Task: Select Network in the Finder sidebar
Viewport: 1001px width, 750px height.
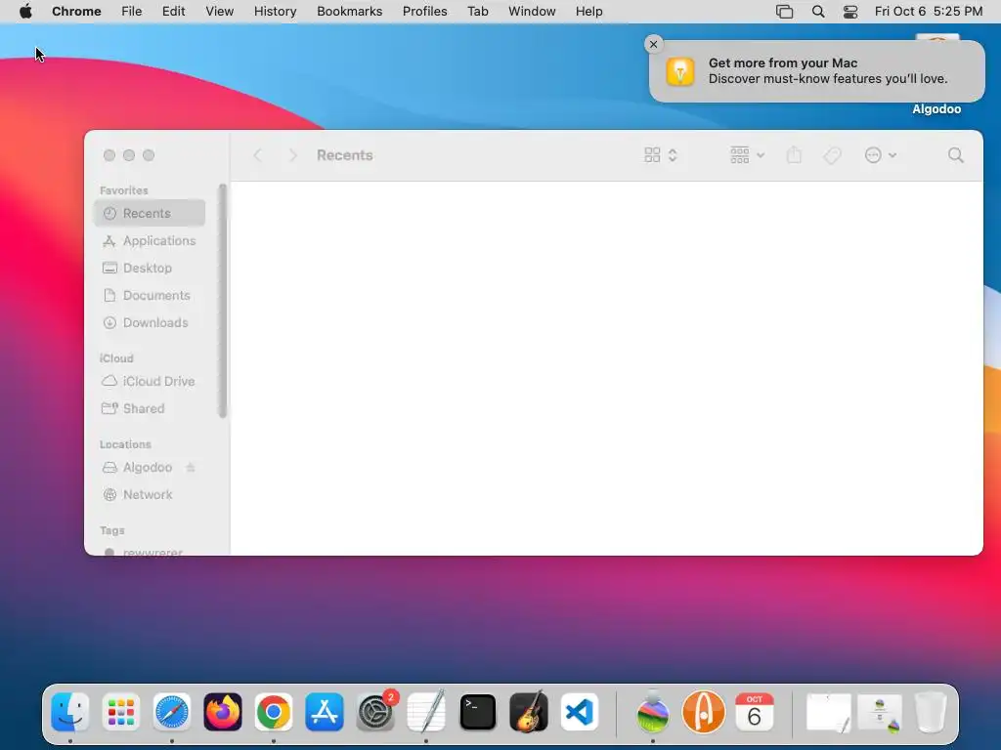Action: 150,495
